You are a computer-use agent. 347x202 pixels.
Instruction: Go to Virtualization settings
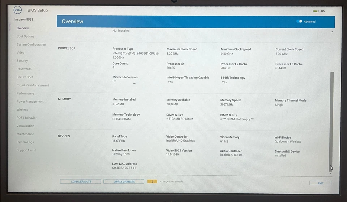point(25,126)
